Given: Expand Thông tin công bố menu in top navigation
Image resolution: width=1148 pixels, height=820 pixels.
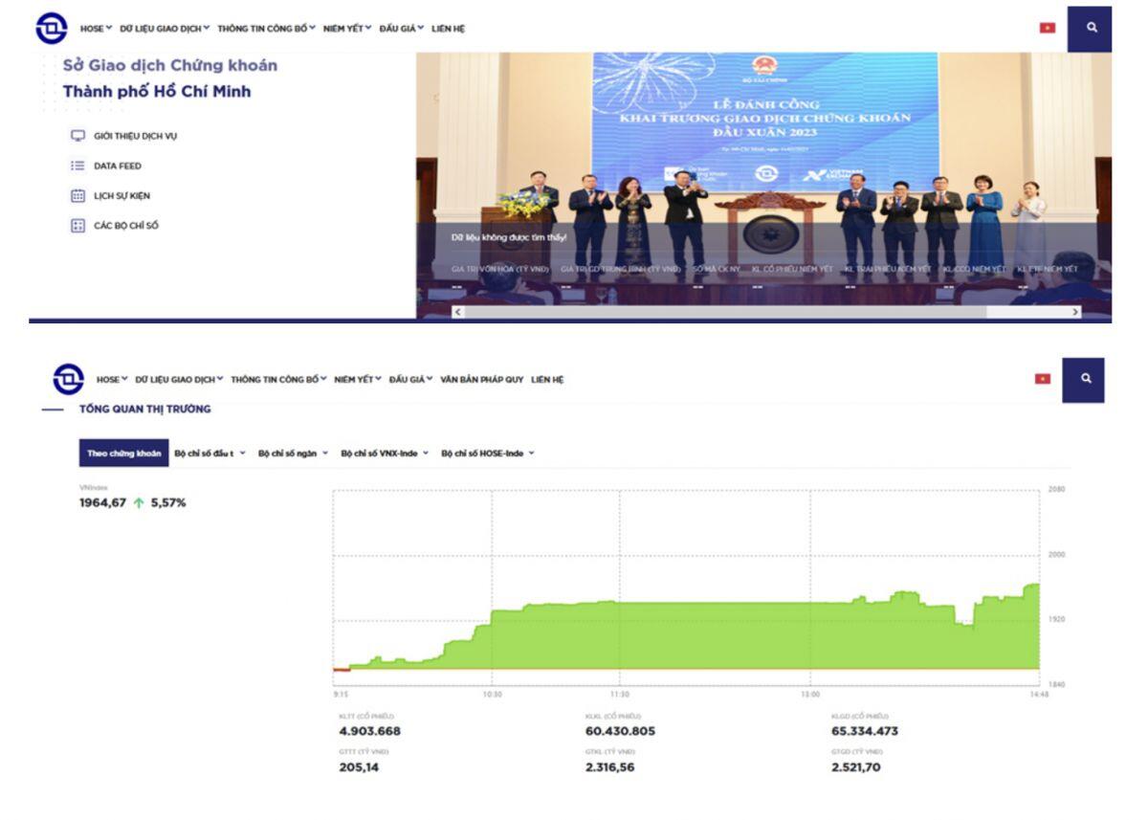Looking at the screenshot, I should (x=266, y=29).
